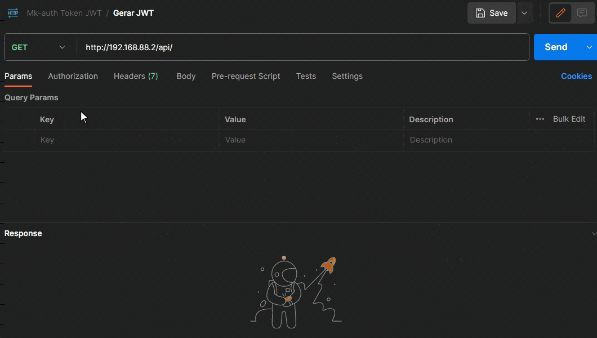The width and height of the screenshot is (597, 338).
Task: Open the Cookies link
Action: click(576, 76)
